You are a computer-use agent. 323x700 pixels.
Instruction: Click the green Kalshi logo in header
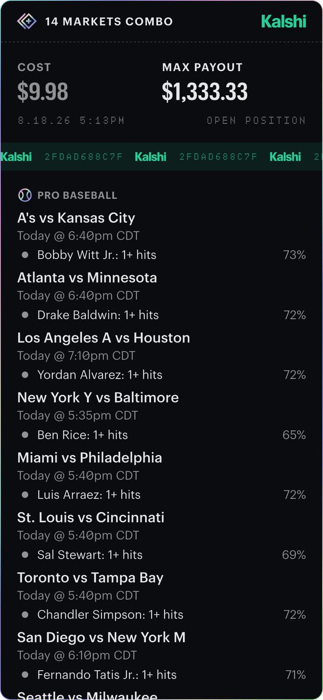pos(283,22)
